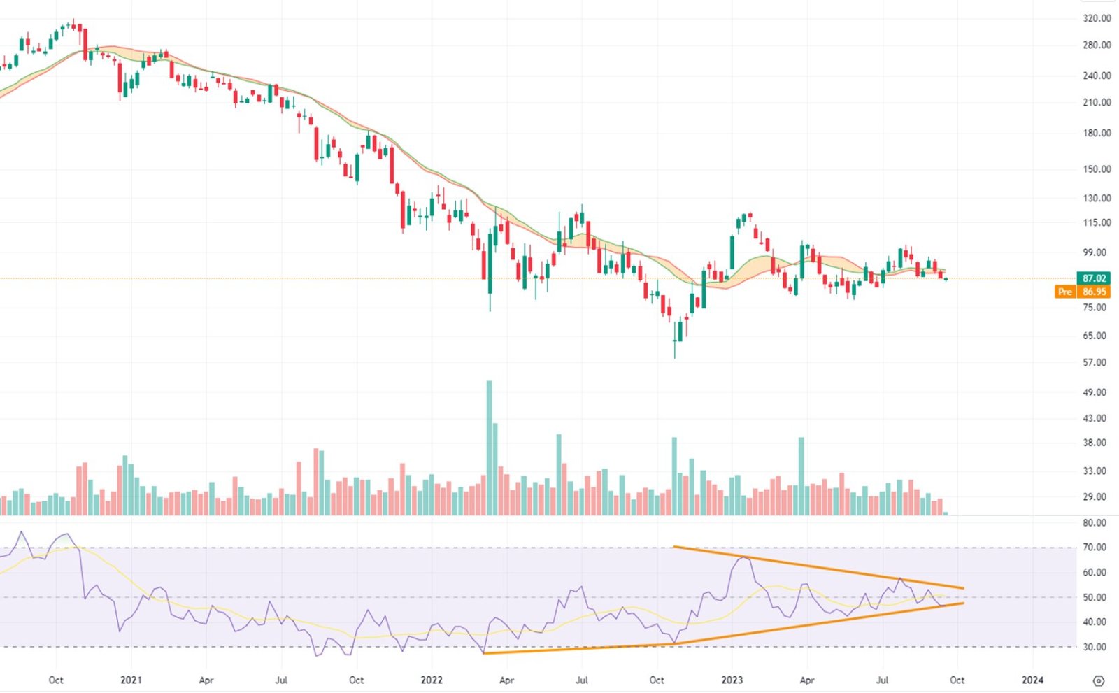Click the 115.00 price scale label

1097,222
